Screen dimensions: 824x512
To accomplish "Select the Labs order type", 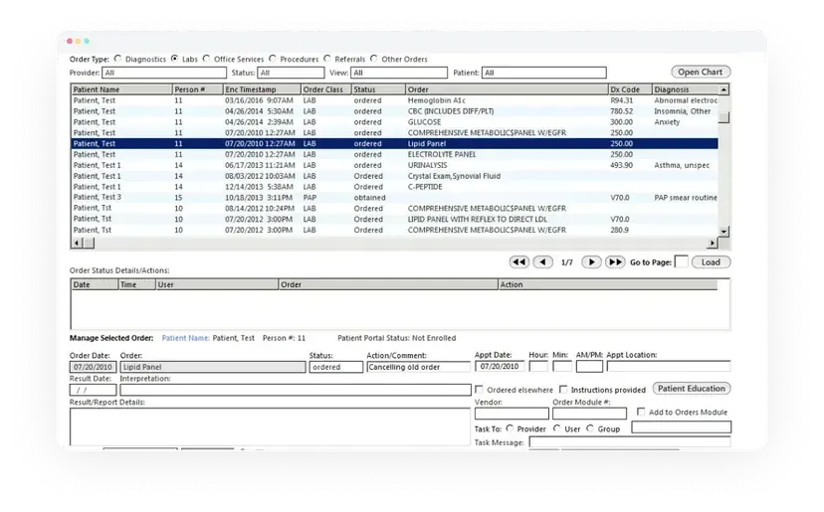I will coord(174,59).
